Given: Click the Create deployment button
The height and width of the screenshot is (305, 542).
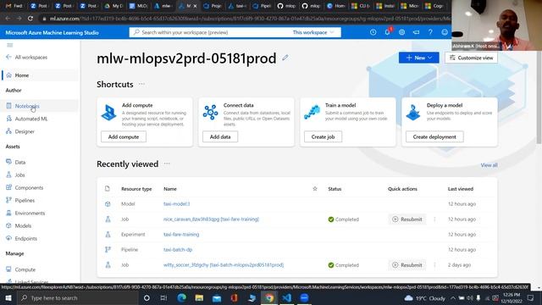Looking at the screenshot, I should pyautogui.click(x=434, y=136).
